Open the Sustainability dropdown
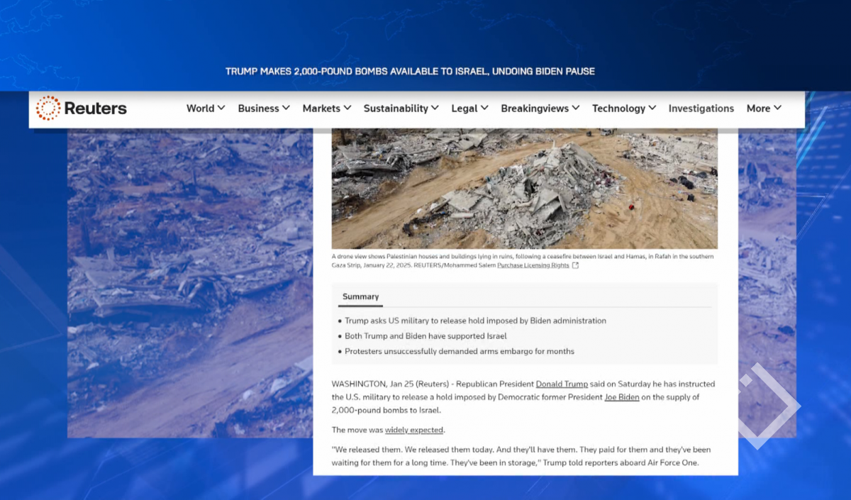The image size is (851, 500). tap(401, 109)
